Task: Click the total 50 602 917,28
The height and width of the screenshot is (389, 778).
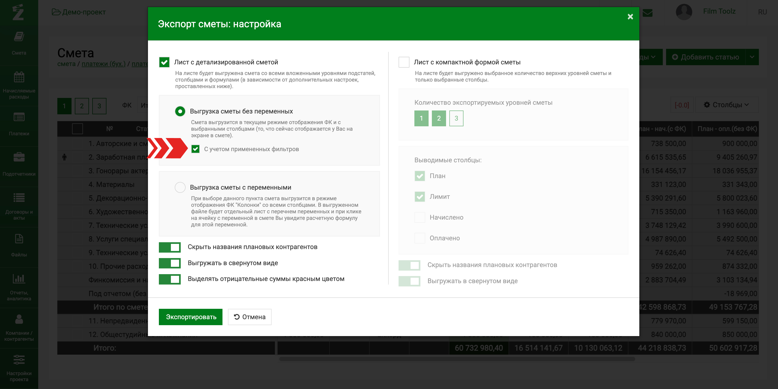Action: click(733, 348)
